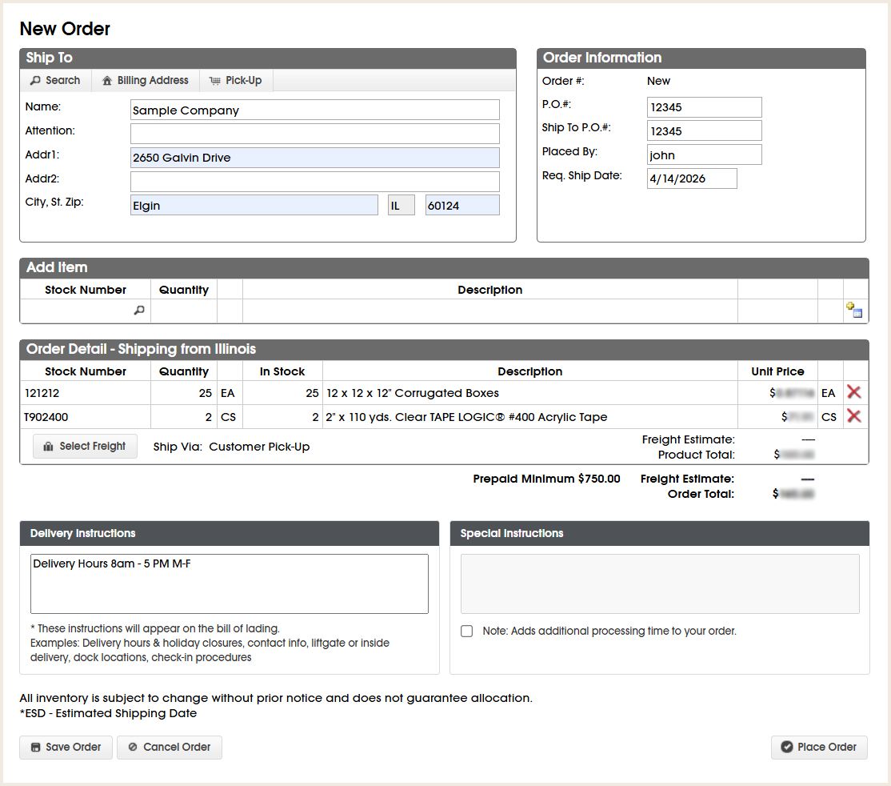The width and height of the screenshot is (891, 786).
Task: Click stock number 121212 in Order Detail
Action: click(42, 393)
